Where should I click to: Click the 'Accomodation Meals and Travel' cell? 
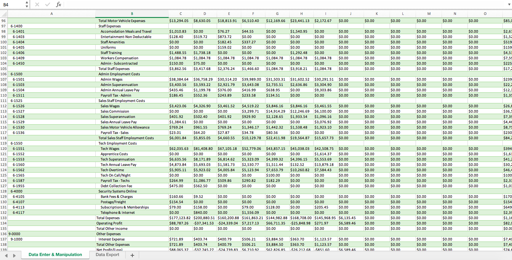[x=132, y=32]
